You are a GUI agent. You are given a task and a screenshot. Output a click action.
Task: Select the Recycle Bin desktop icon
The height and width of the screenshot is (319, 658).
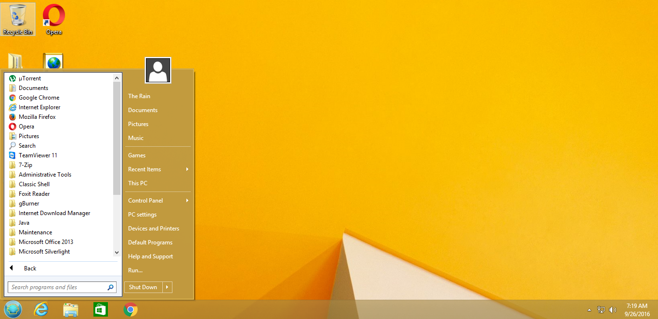click(x=18, y=19)
